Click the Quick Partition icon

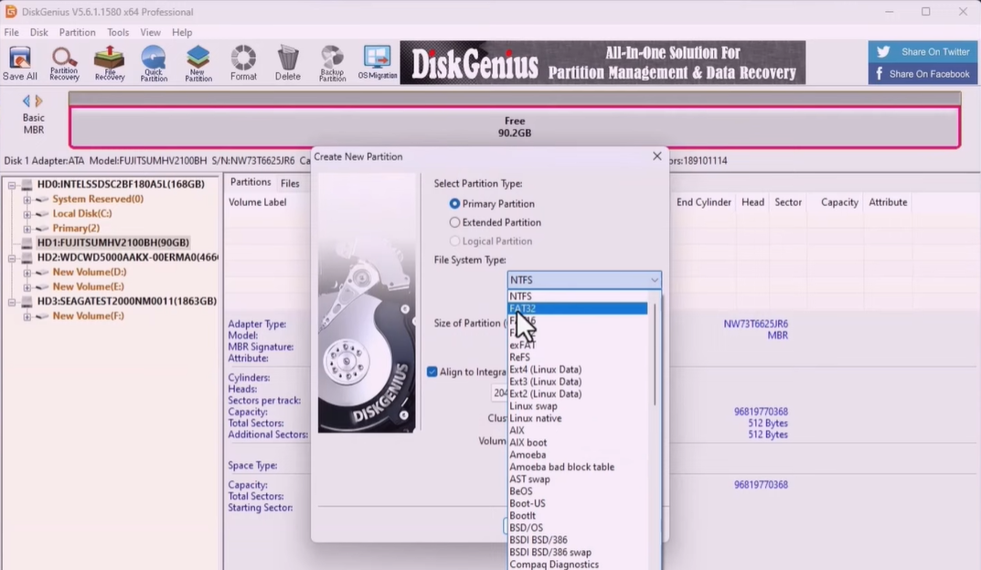pos(154,63)
